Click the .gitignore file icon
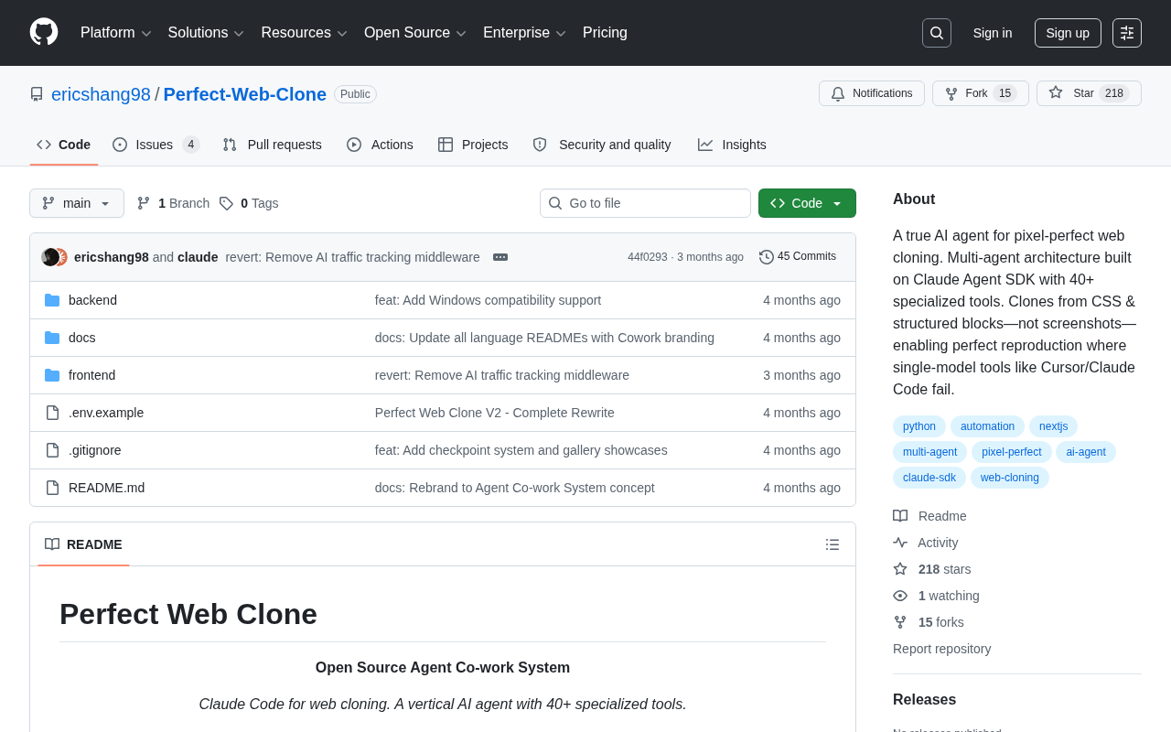 coord(52,450)
